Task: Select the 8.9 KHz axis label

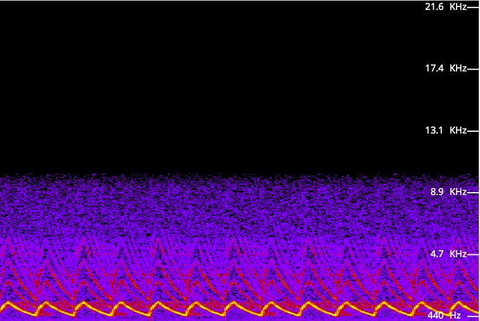Action: click(448, 192)
